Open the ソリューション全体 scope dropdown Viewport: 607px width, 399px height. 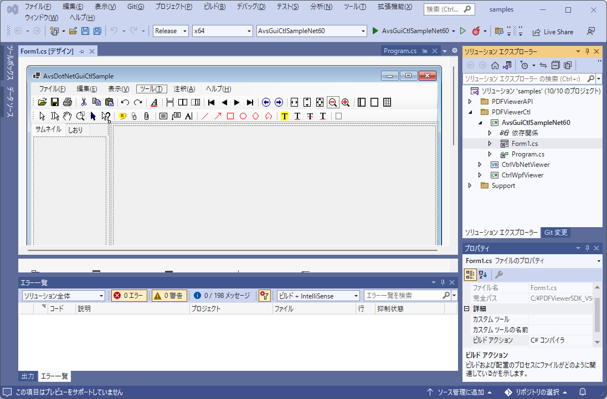[x=64, y=296]
